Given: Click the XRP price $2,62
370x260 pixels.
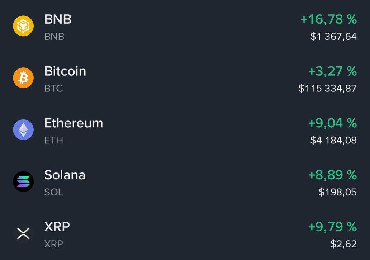Looking at the screenshot, I should [343, 244].
